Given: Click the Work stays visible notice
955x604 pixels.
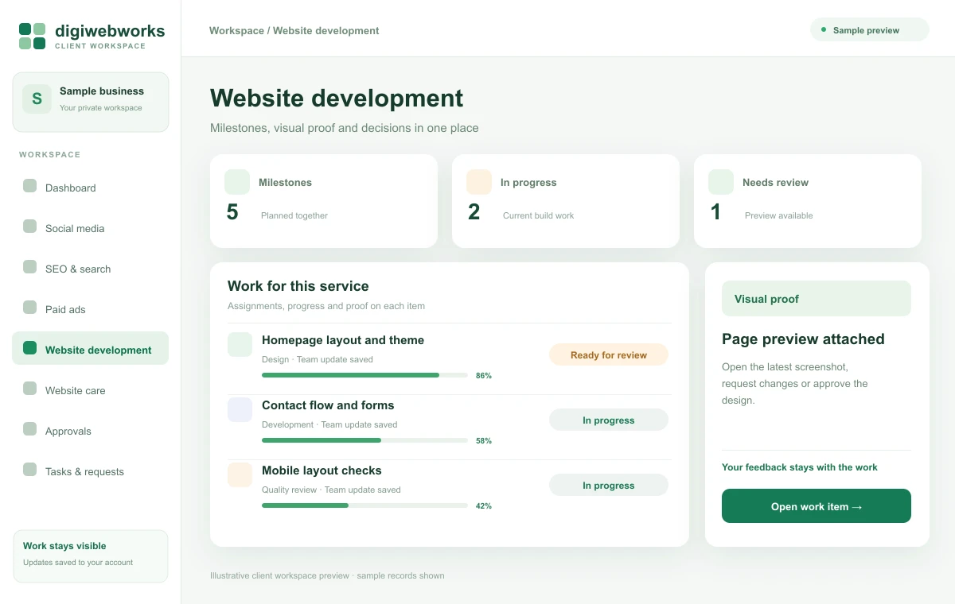Looking at the screenshot, I should point(90,556).
